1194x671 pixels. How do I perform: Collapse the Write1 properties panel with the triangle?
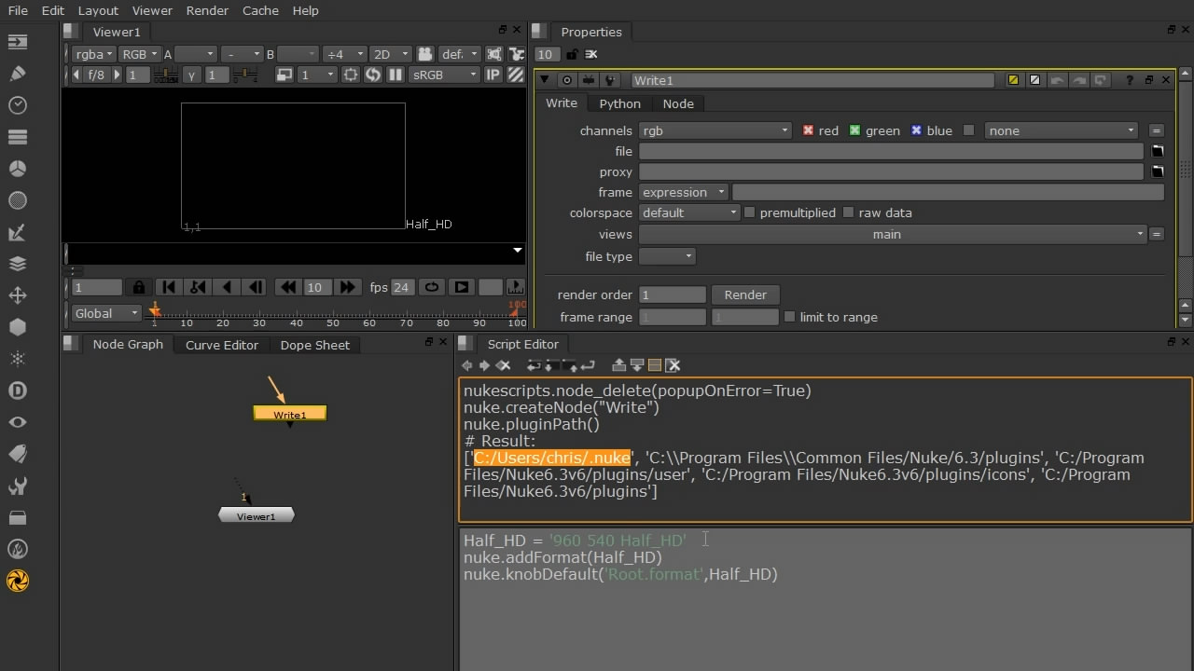point(545,80)
